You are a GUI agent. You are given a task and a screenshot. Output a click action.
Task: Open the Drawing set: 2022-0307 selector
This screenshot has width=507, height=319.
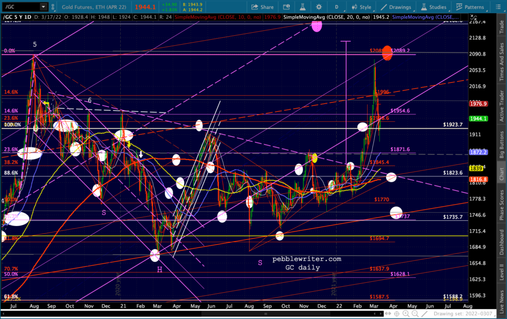(x=463, y=314)
